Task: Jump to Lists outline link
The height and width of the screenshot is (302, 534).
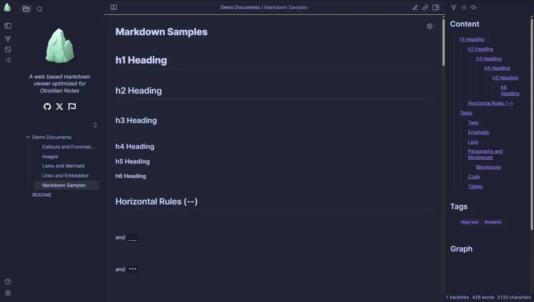Action: click(x=473, y=142)
